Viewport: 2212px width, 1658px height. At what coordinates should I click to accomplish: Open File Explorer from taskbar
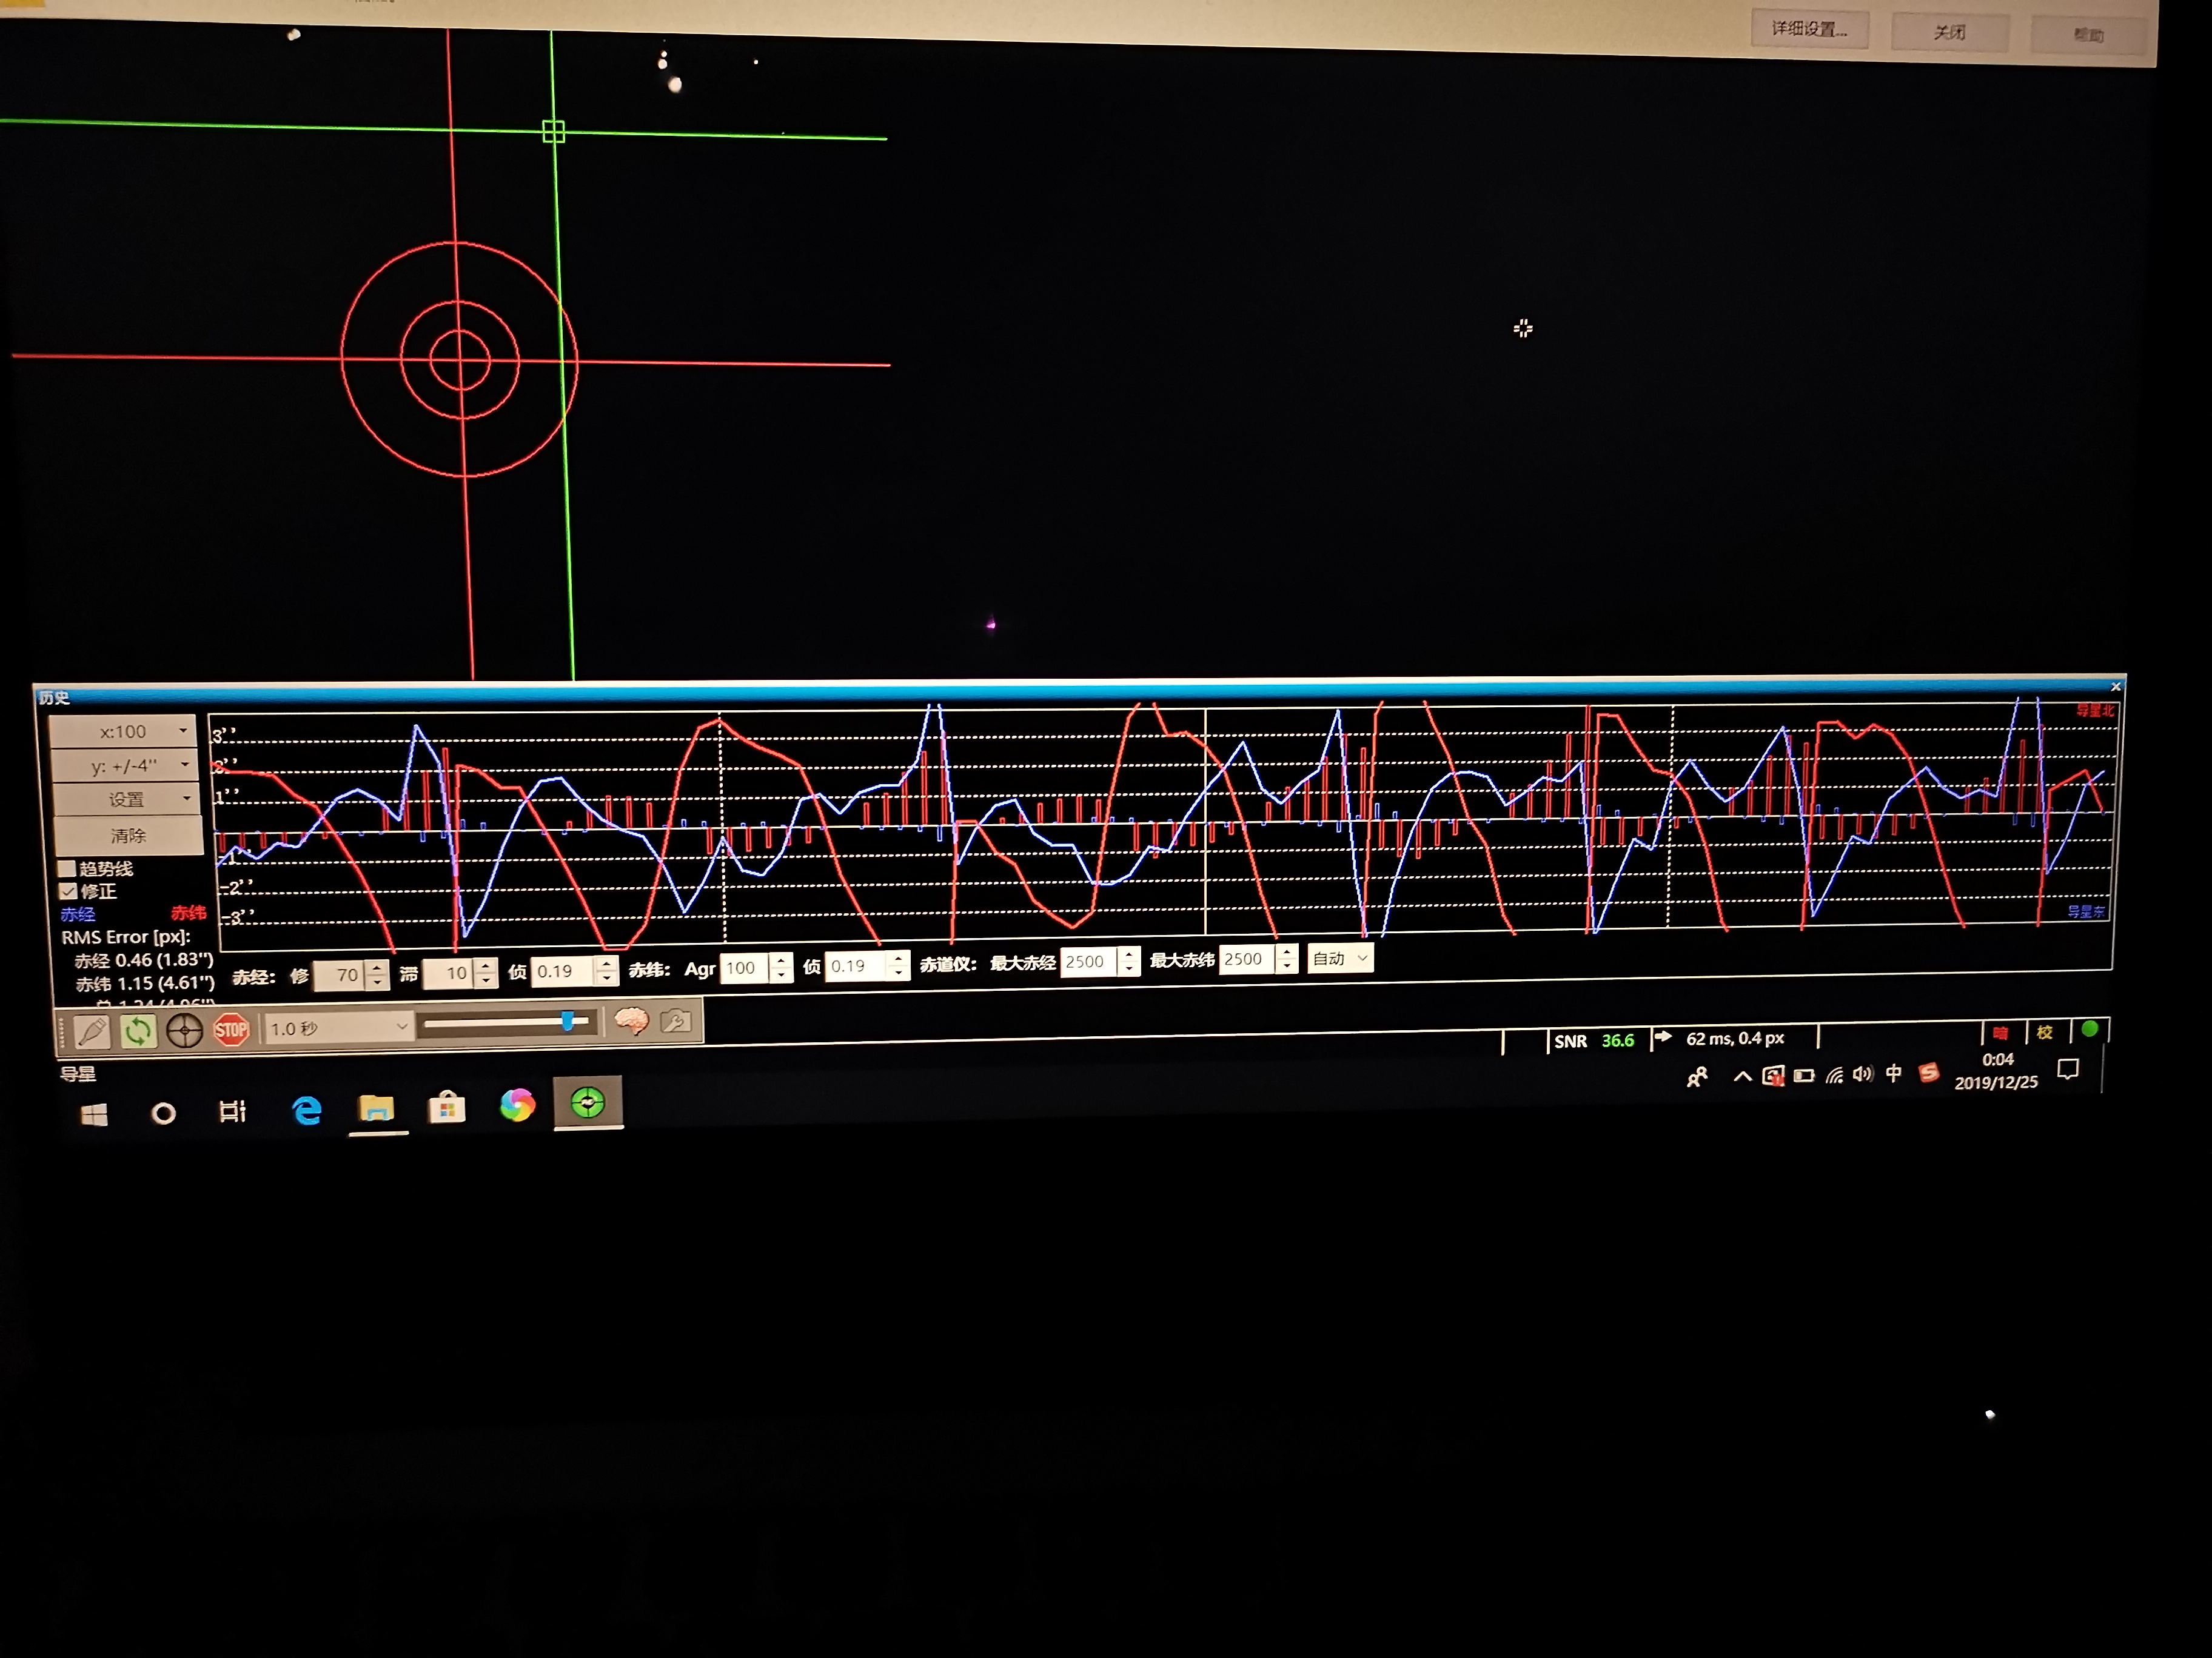376,1108
